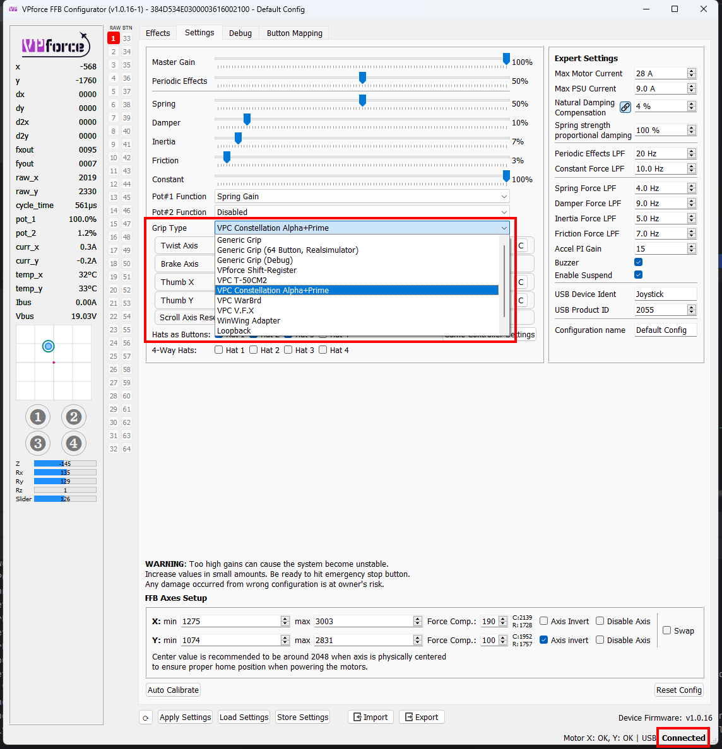
Task: Disable the Buzzer checkbox
Action: tap(638, 262)
